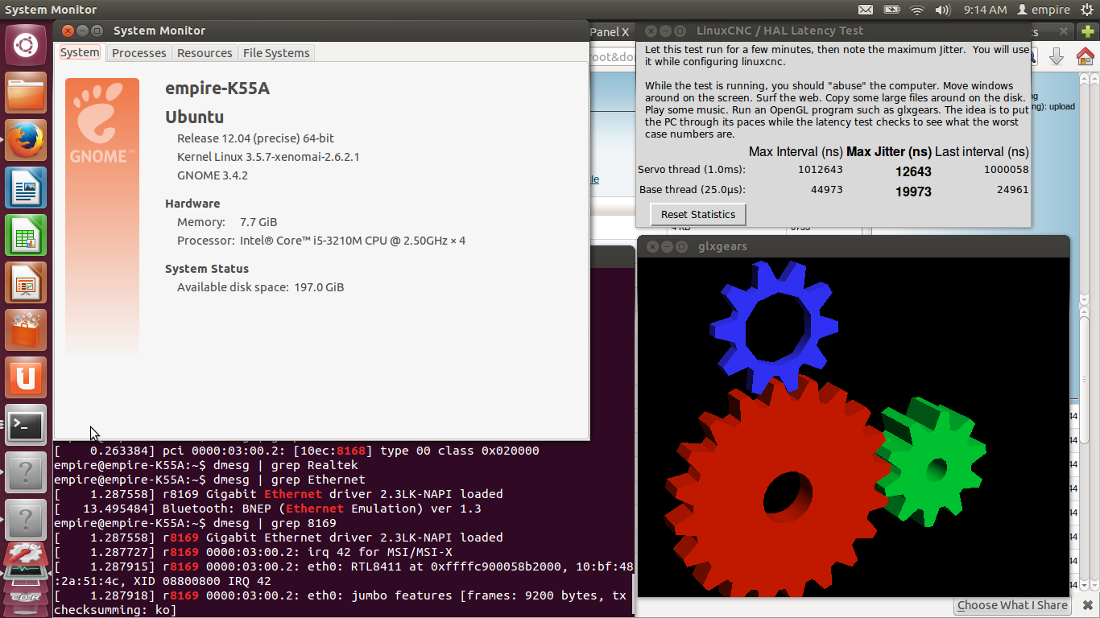
Task: Click the Base thread (25.0µs) label
Action: click(693, 190)
